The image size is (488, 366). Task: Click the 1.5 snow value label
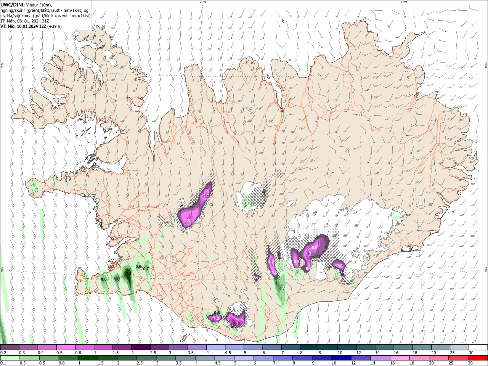(216, 318)
